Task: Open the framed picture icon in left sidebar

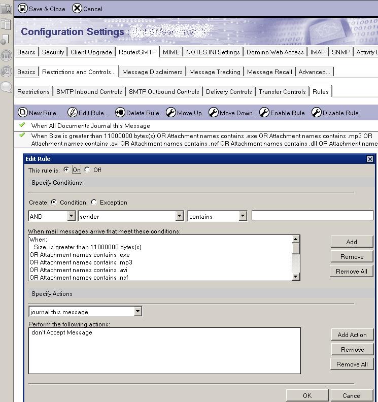Action: pyautogui.click(x=6, y=71)
